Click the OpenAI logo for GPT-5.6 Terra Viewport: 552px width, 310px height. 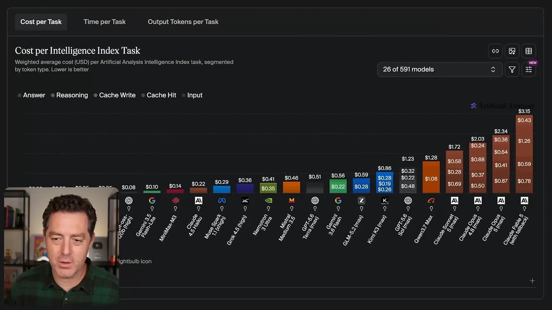[315, 200]
